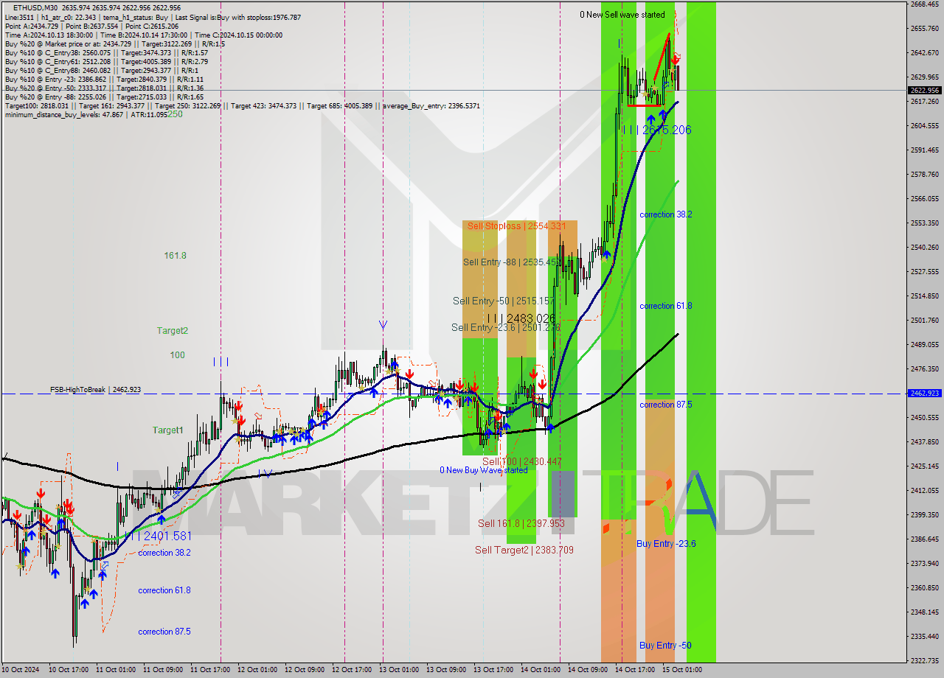Select the Buy Entry -23.6 label
Screen dimensions: 944x678
click(x=666, y=544)
